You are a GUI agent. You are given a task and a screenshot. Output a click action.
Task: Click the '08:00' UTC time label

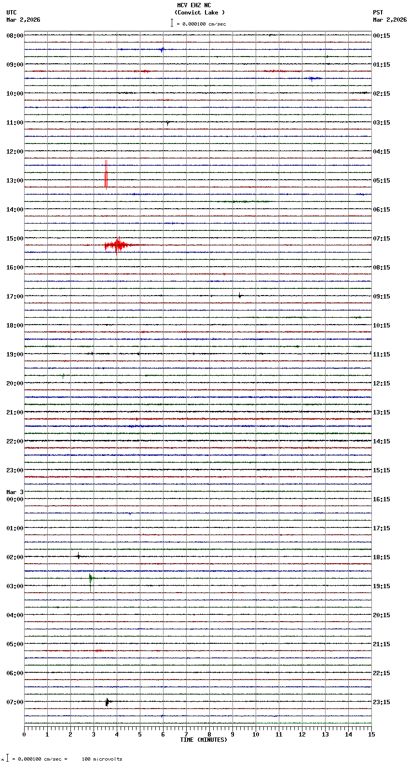coord(15,36)
